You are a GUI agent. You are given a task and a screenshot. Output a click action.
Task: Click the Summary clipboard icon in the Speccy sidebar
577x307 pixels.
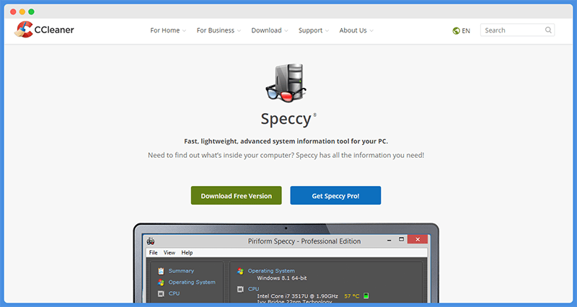tap(161, 271)
